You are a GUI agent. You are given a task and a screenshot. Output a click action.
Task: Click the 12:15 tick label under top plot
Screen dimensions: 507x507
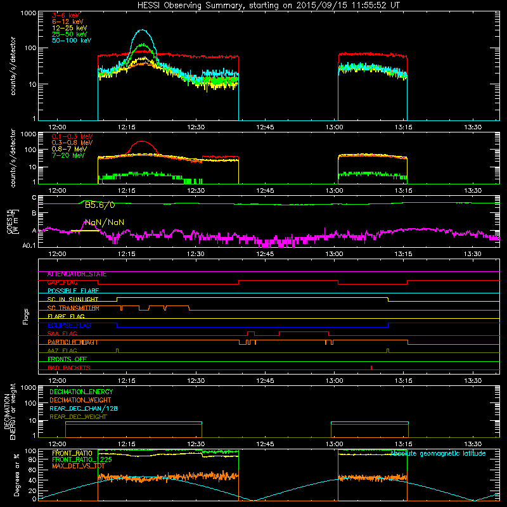tap(126, 127)
